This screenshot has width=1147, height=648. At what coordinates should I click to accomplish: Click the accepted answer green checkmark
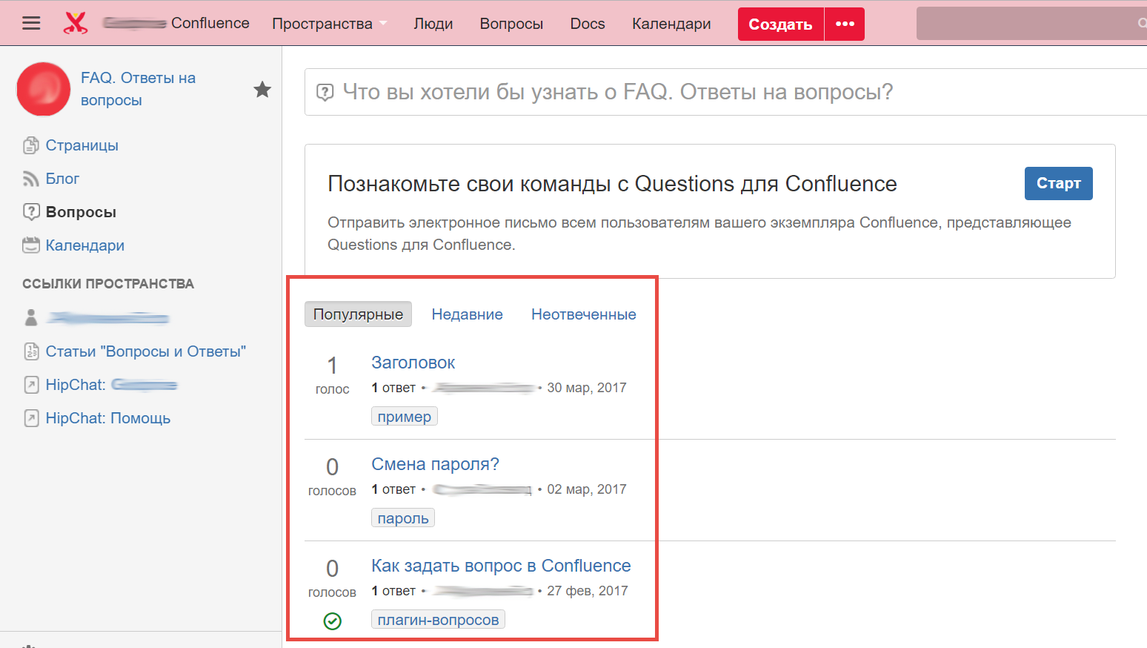(333, 621)
